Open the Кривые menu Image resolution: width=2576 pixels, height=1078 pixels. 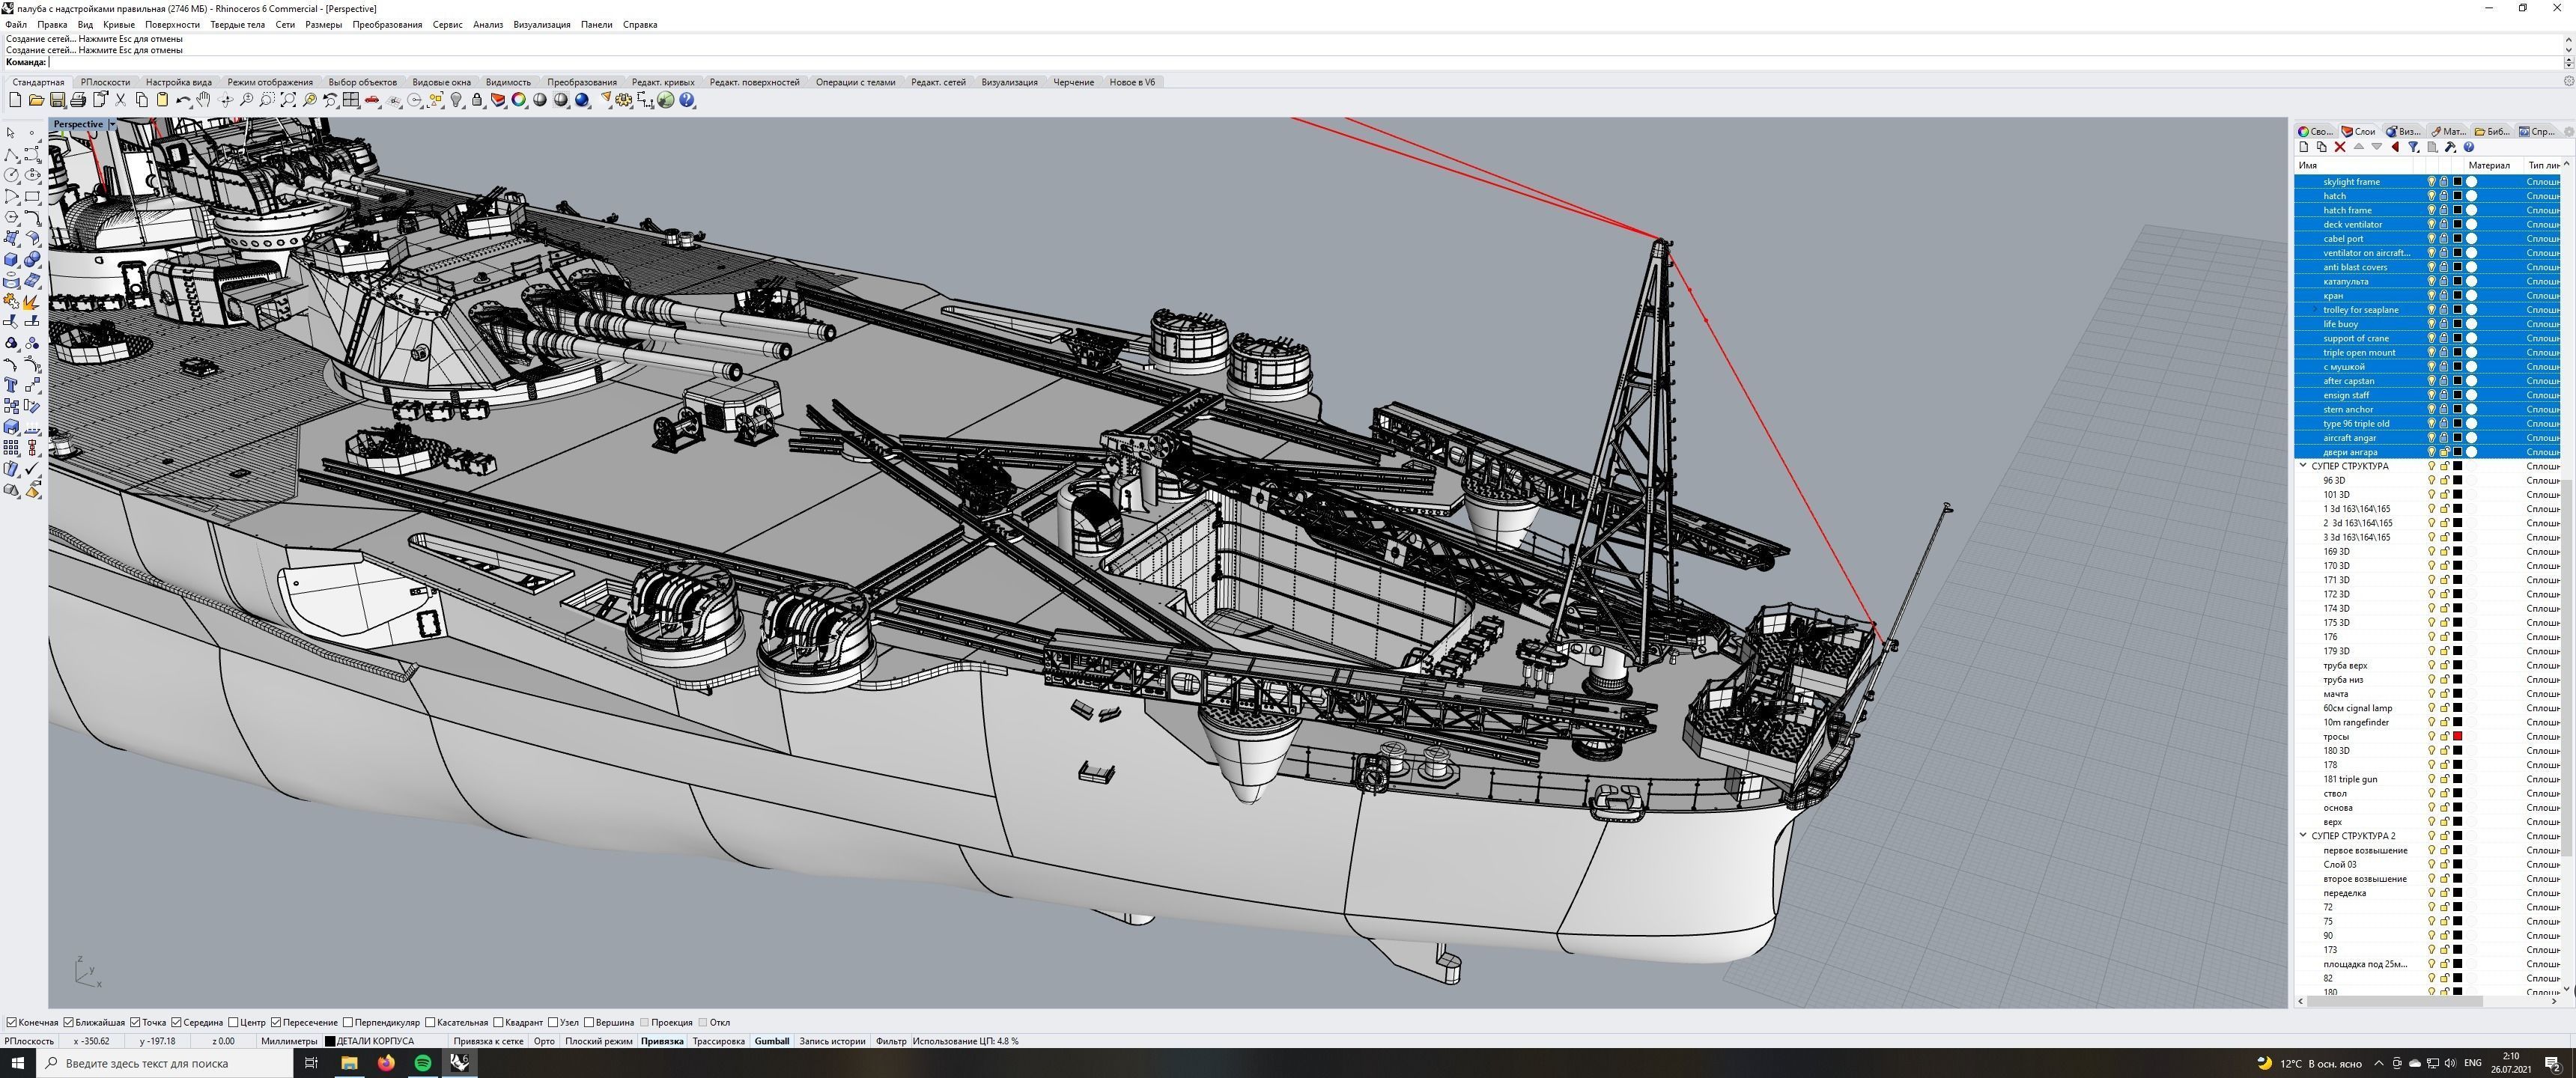click(118, 24)
